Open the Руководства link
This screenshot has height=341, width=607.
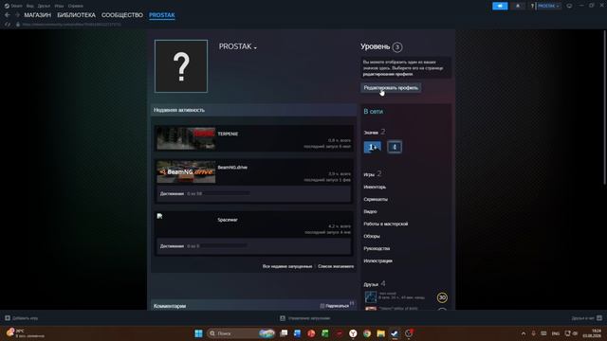click(x=377, y=248)
